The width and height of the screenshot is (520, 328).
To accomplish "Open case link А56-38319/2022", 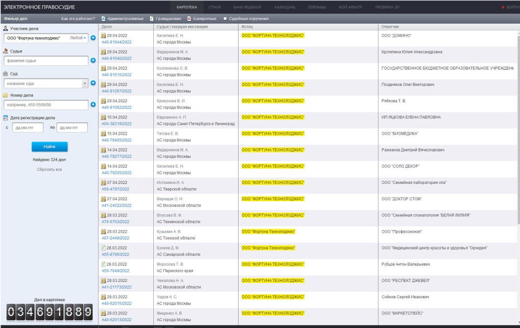I will point(116,124).
